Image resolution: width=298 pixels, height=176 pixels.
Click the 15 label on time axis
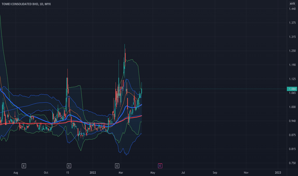tap(67, 173)
